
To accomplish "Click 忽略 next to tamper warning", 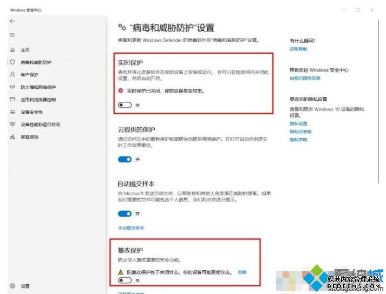I will (242, 272).
